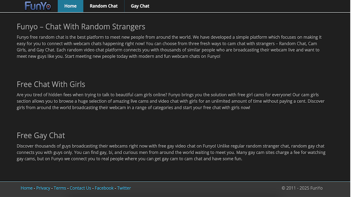351x197 pixels.
Task: Click the copyright 2011 - 2025 FunYo text
Action: (302, 188)
